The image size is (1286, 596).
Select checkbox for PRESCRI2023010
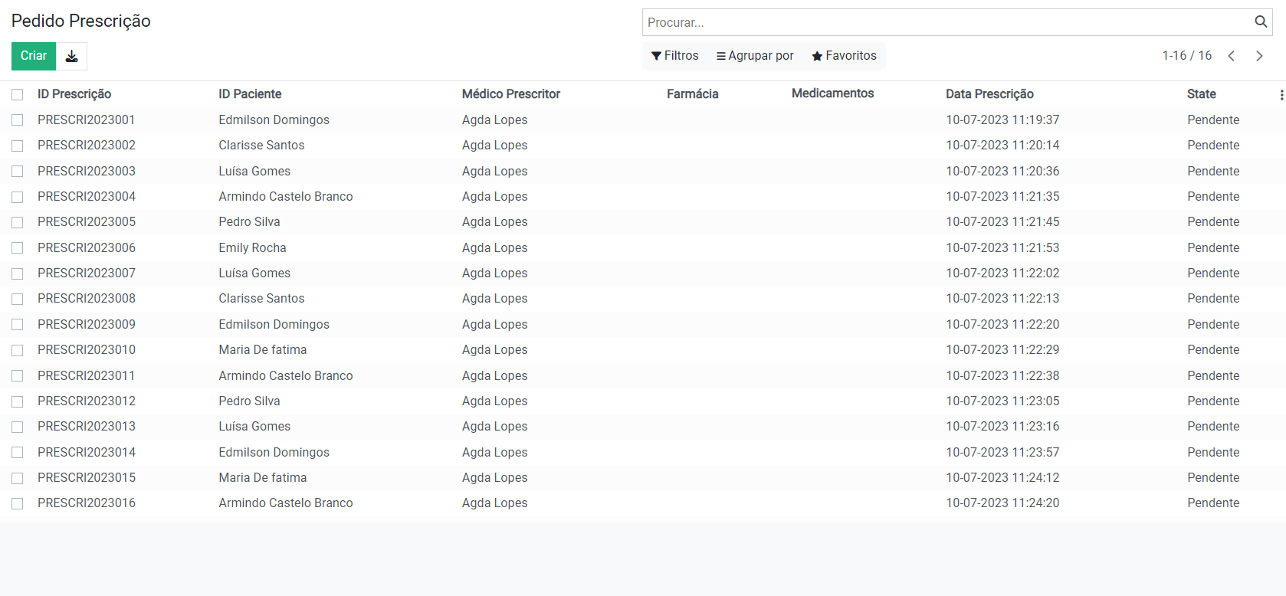point(18,350)
